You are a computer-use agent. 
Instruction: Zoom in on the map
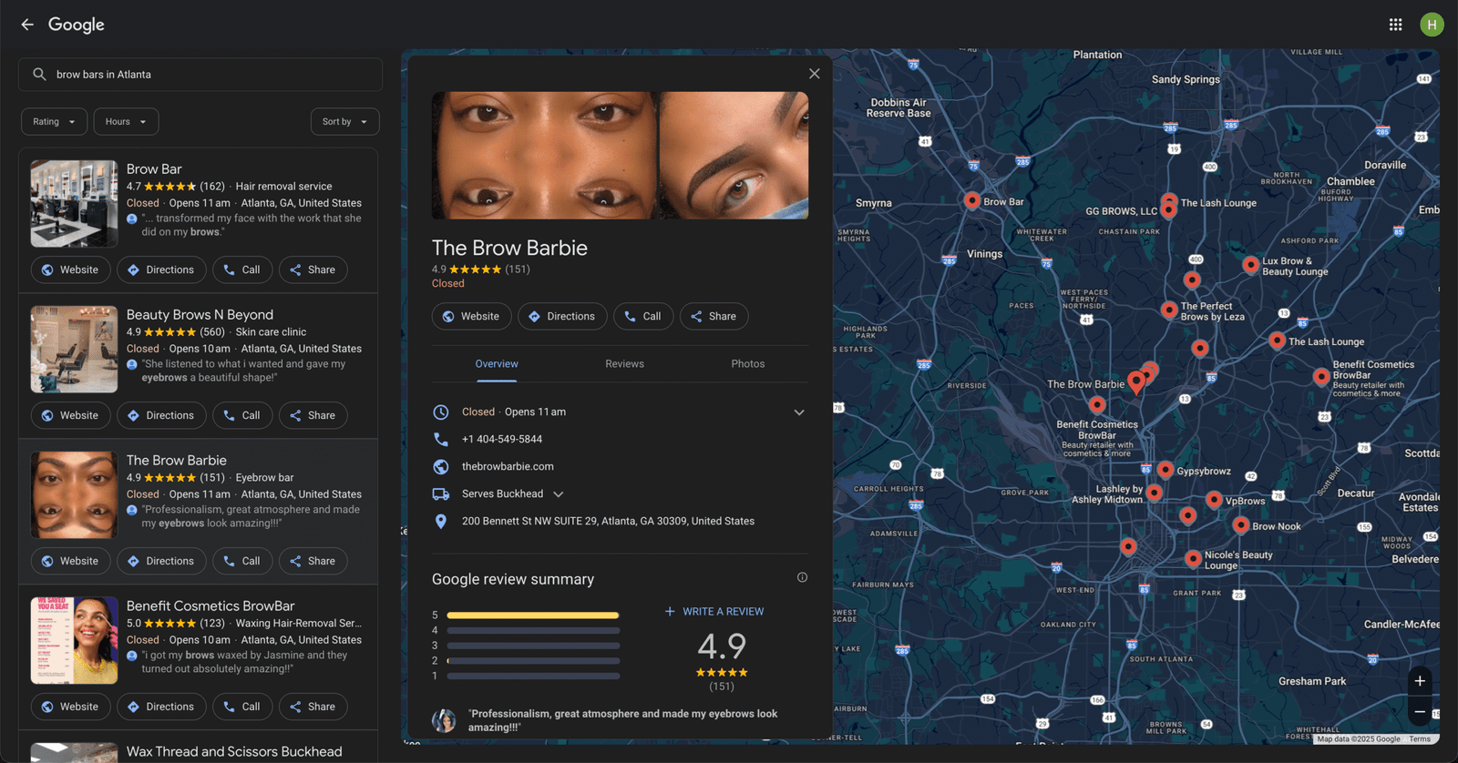pyautogui.click(x=1420, y=681)
